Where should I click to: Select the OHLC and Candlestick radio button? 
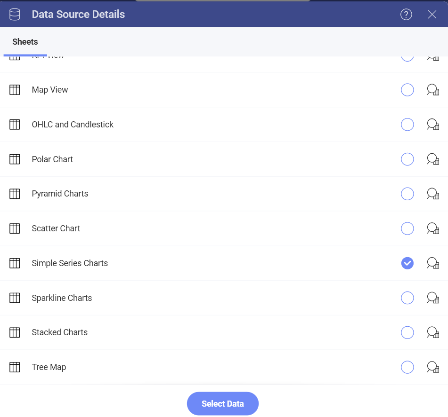tap(407, 125)
